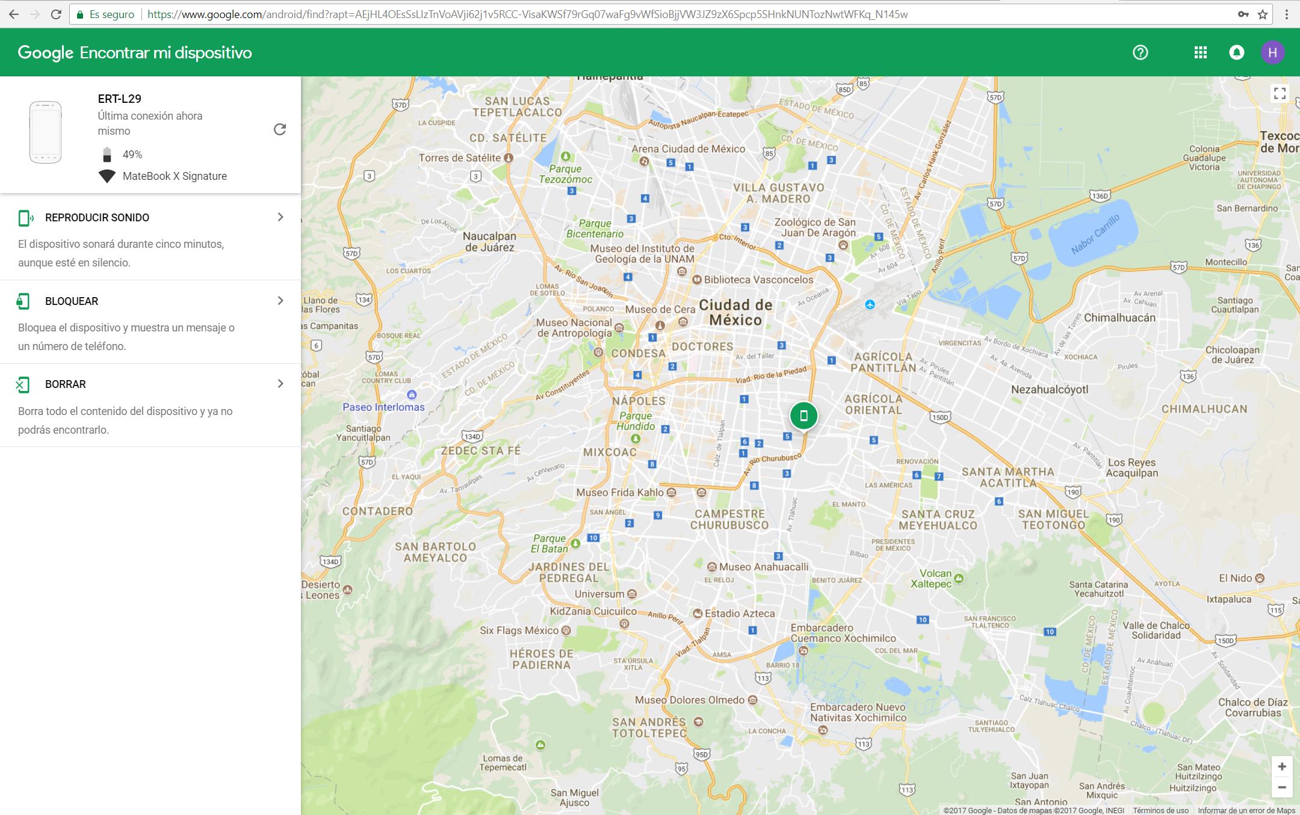Open the account avatar labeled H
This screenshot has width=1300, height=815.
tap(1272, 52)
